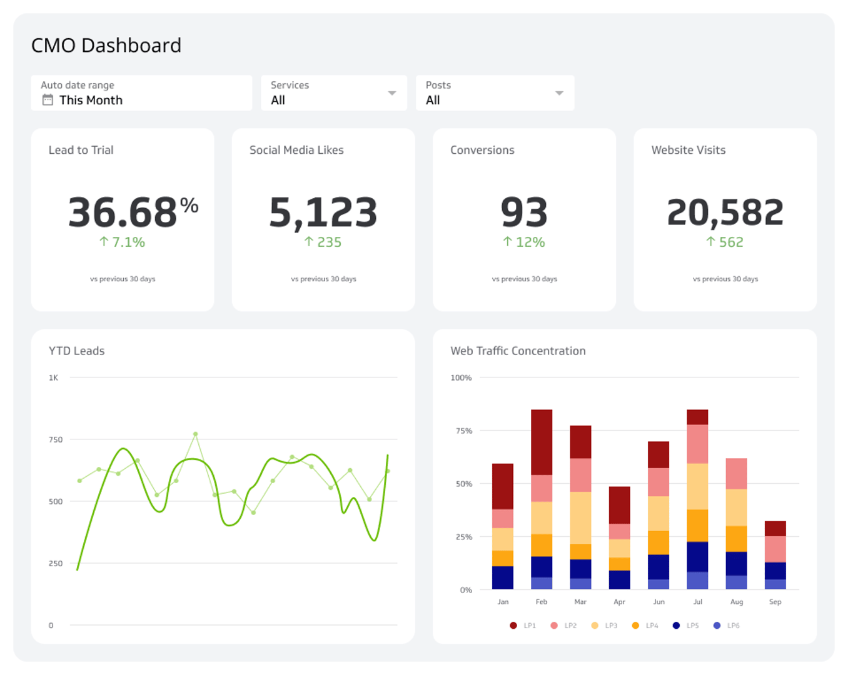Expand the Posts dropdown arrow
Image resolution: width=848 pixels, height=675 pixels.
(x=560, y=93)
